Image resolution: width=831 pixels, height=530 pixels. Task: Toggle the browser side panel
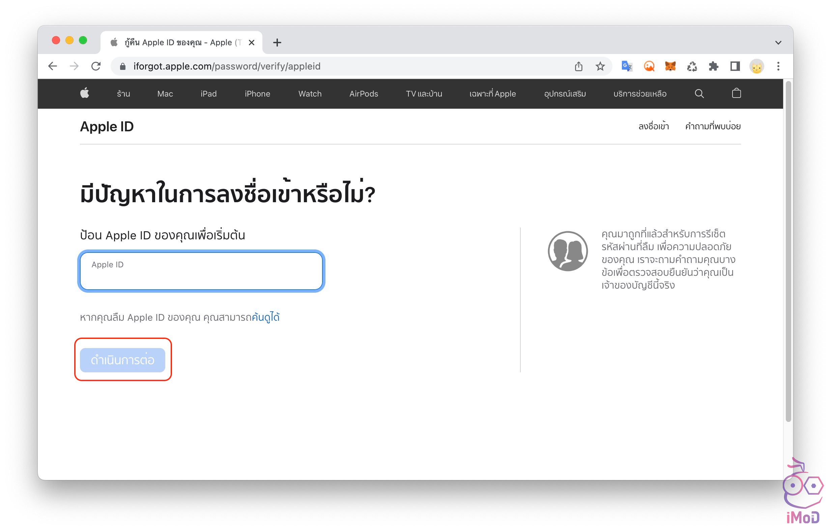[735, 66]
